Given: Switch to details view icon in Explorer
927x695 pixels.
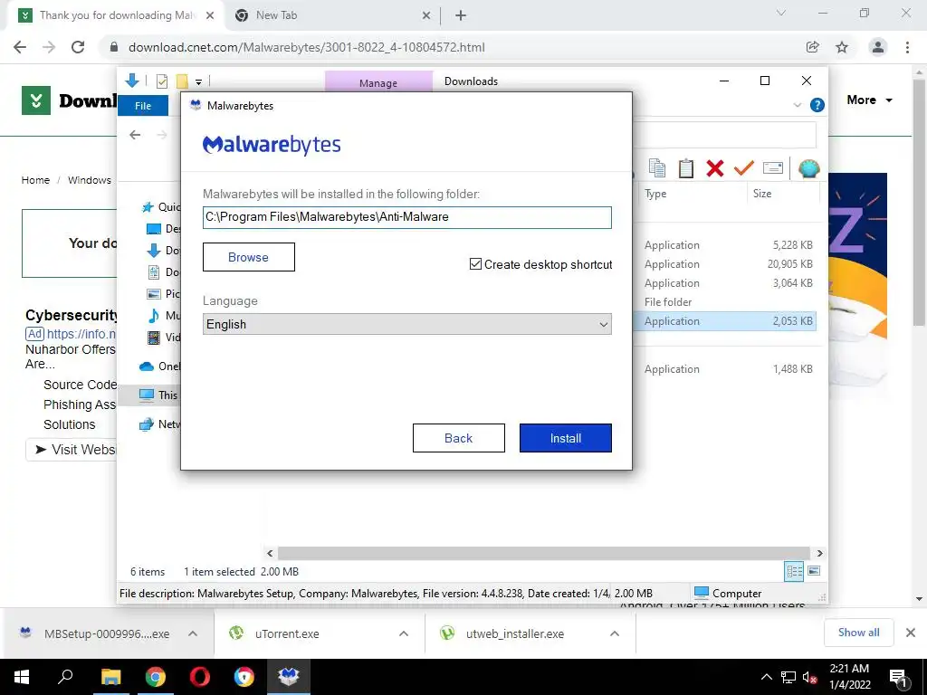Looking at the screenshot, I should [794, 571].
